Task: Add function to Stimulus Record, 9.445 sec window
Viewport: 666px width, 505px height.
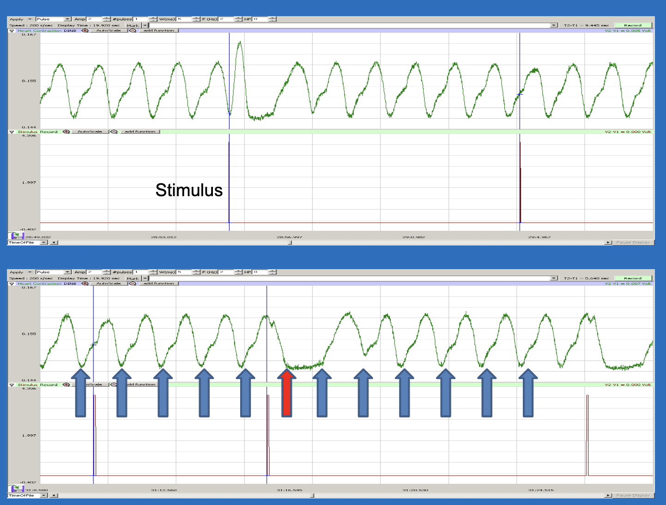Action: click(x=140, y=132)
